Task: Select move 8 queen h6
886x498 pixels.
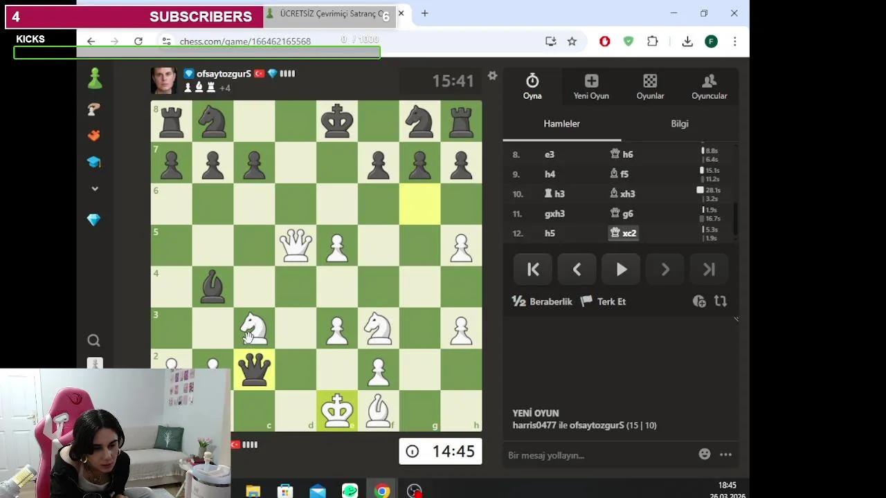Action: click(x=622, y=154)
